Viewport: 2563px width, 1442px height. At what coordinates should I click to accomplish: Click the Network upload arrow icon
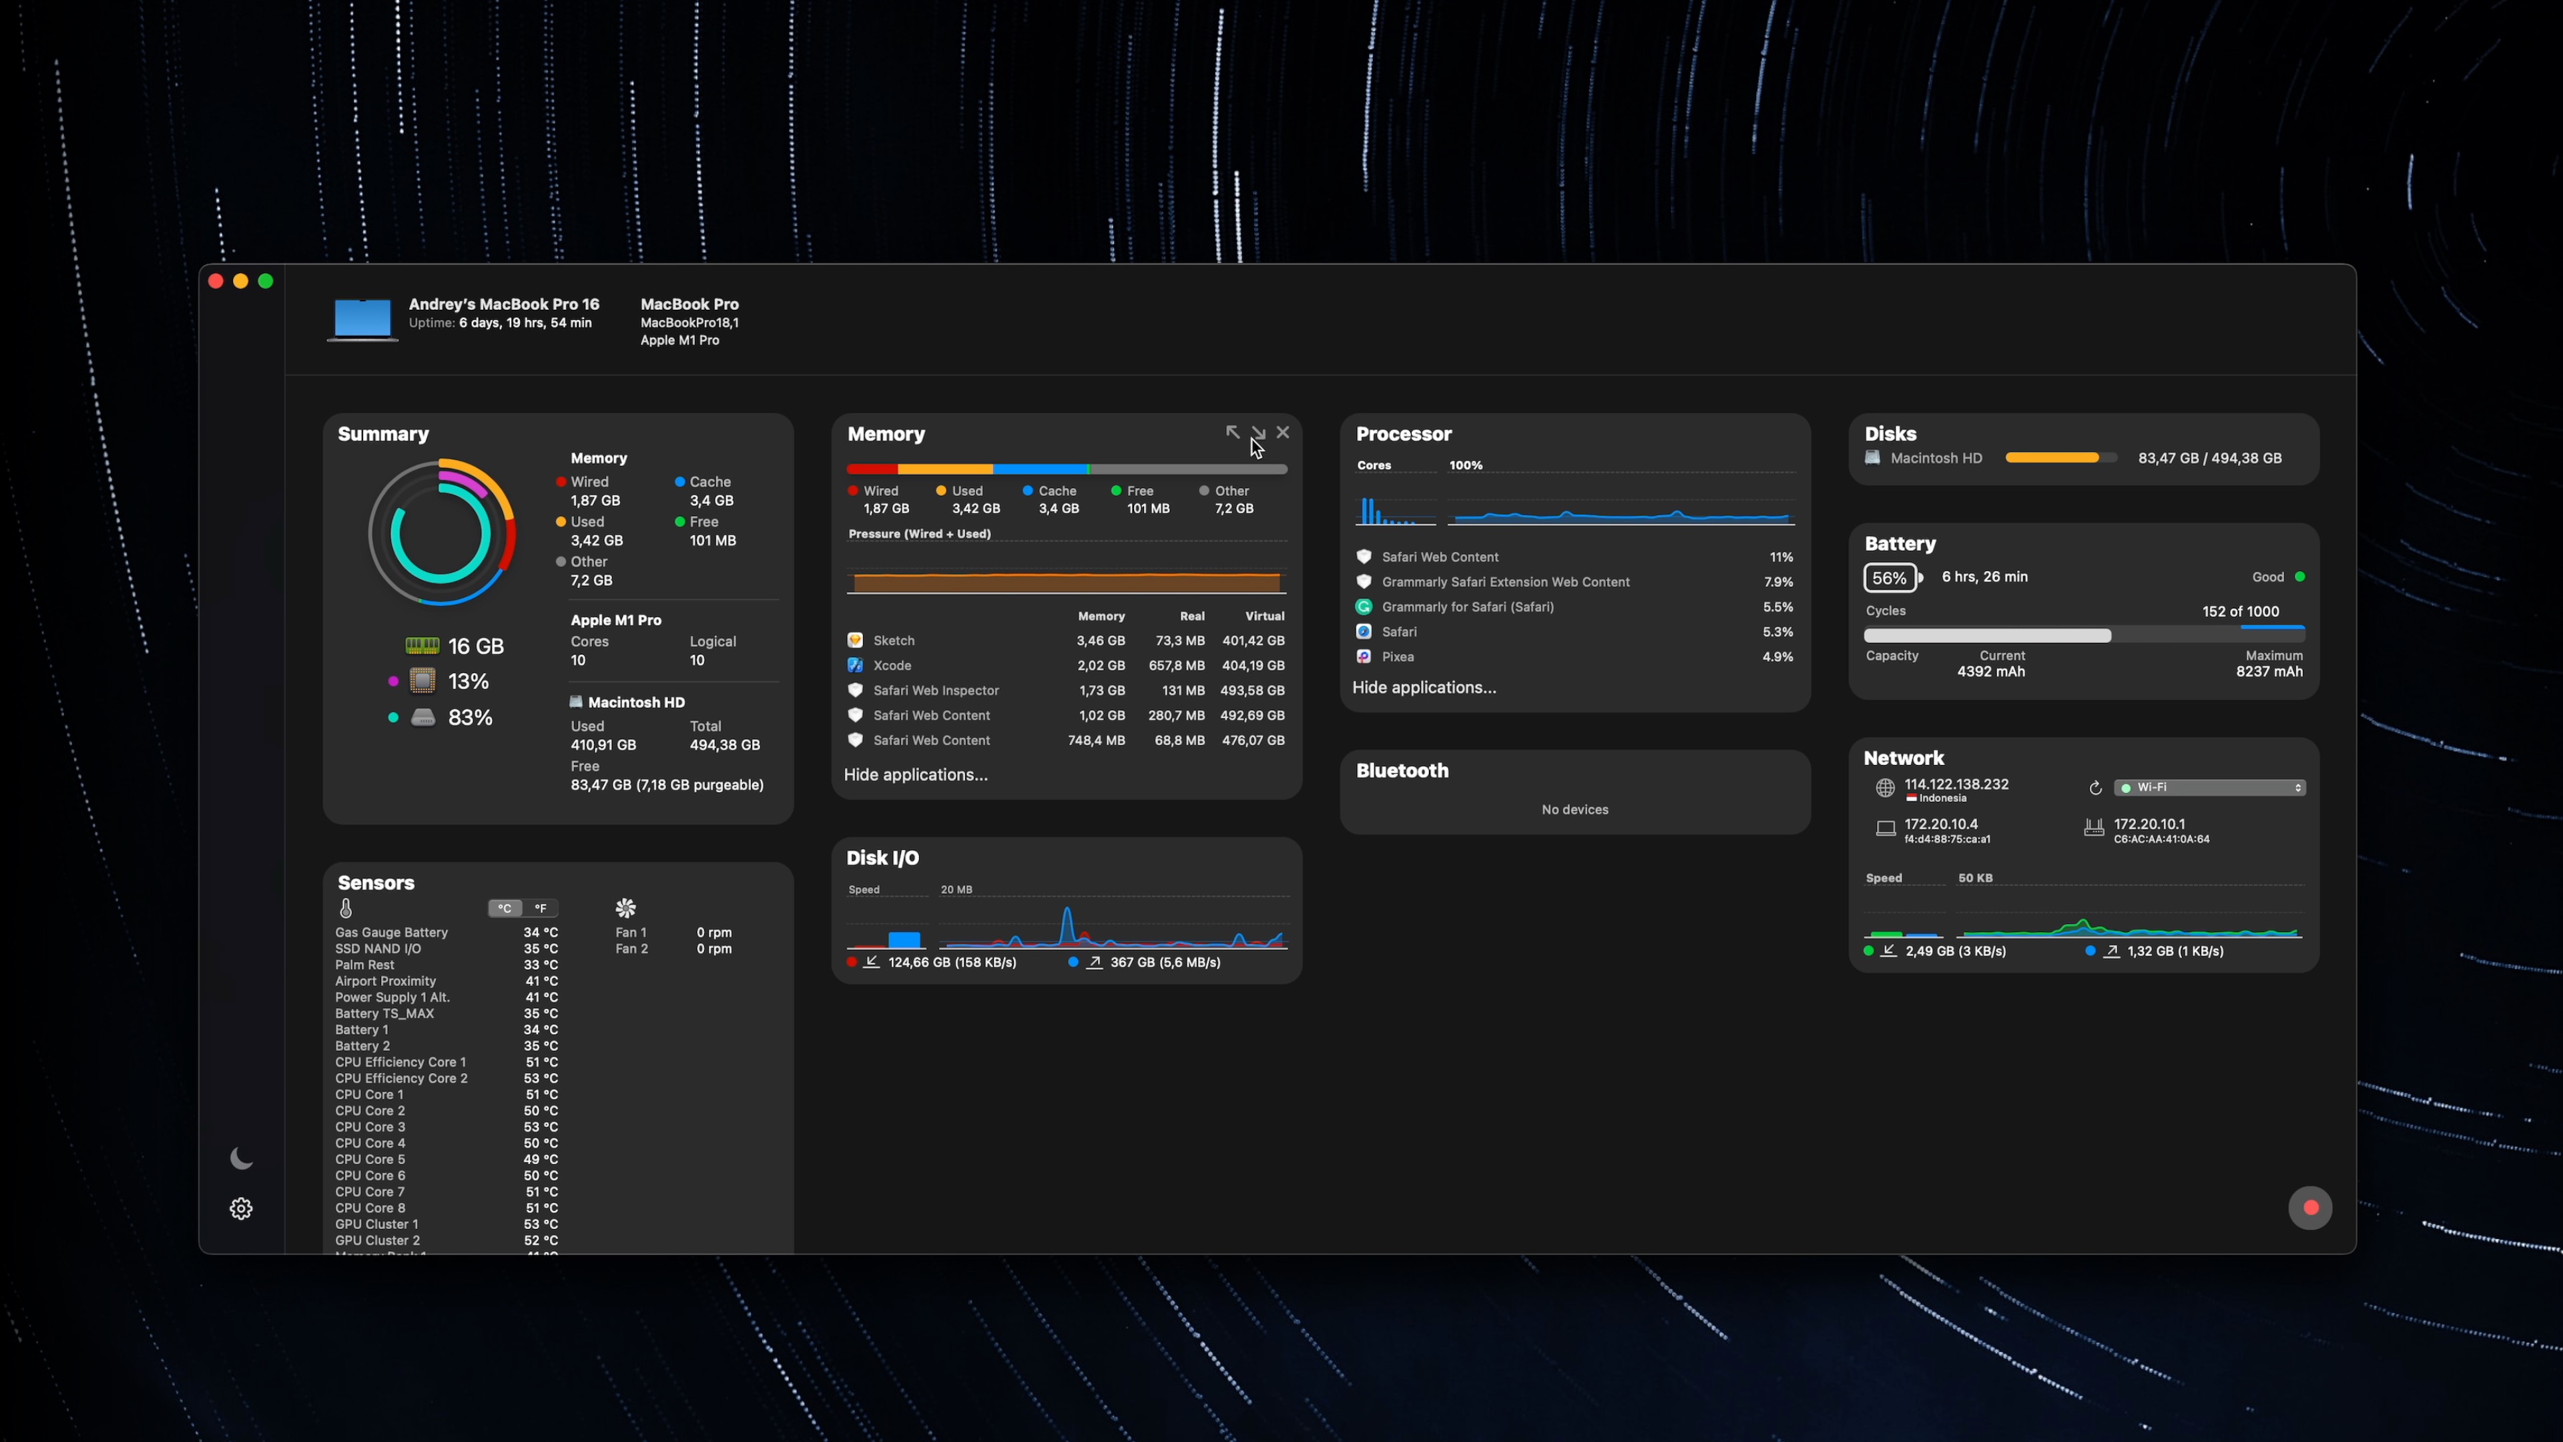click(x=2110, y=951)
